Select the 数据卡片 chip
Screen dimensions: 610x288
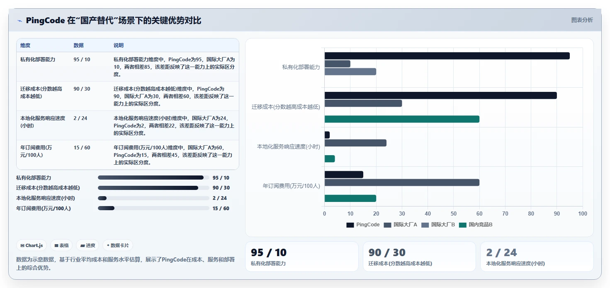[118, 245]
